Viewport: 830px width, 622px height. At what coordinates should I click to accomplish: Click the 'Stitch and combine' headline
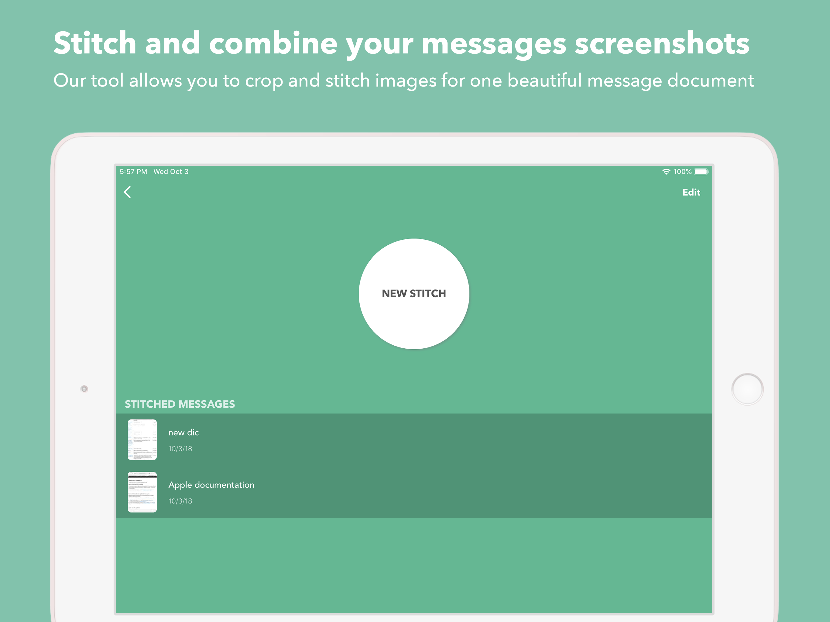[x=401, y=43]
